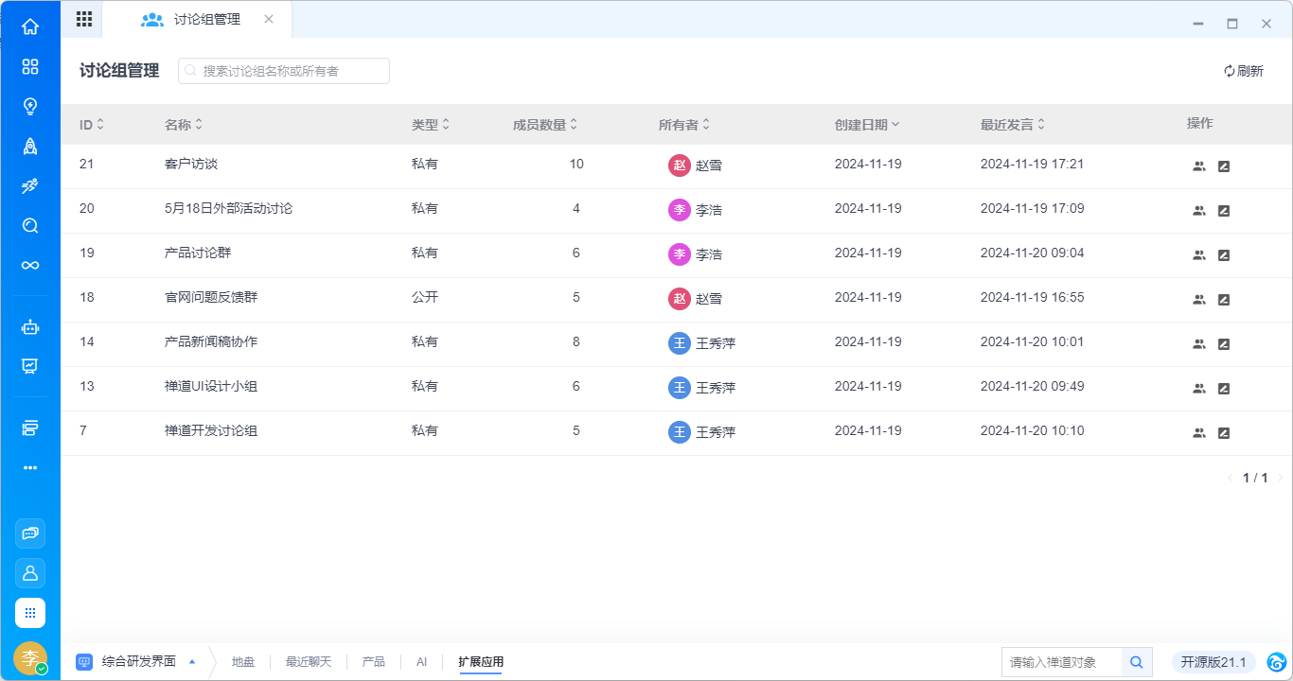Open the apps grid icon beside tab

coord(83,19)
